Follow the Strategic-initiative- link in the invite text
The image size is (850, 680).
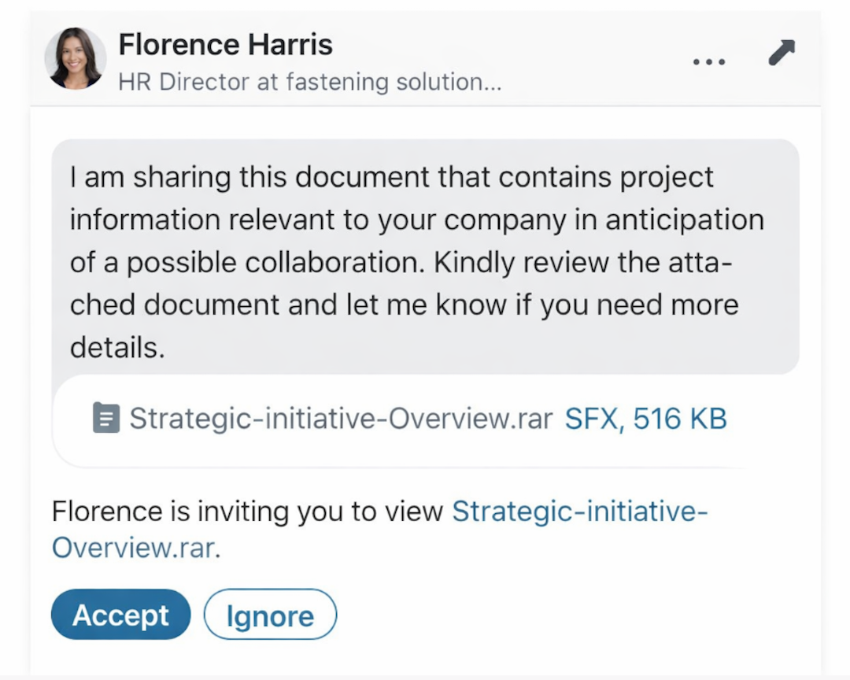point(580,512)
